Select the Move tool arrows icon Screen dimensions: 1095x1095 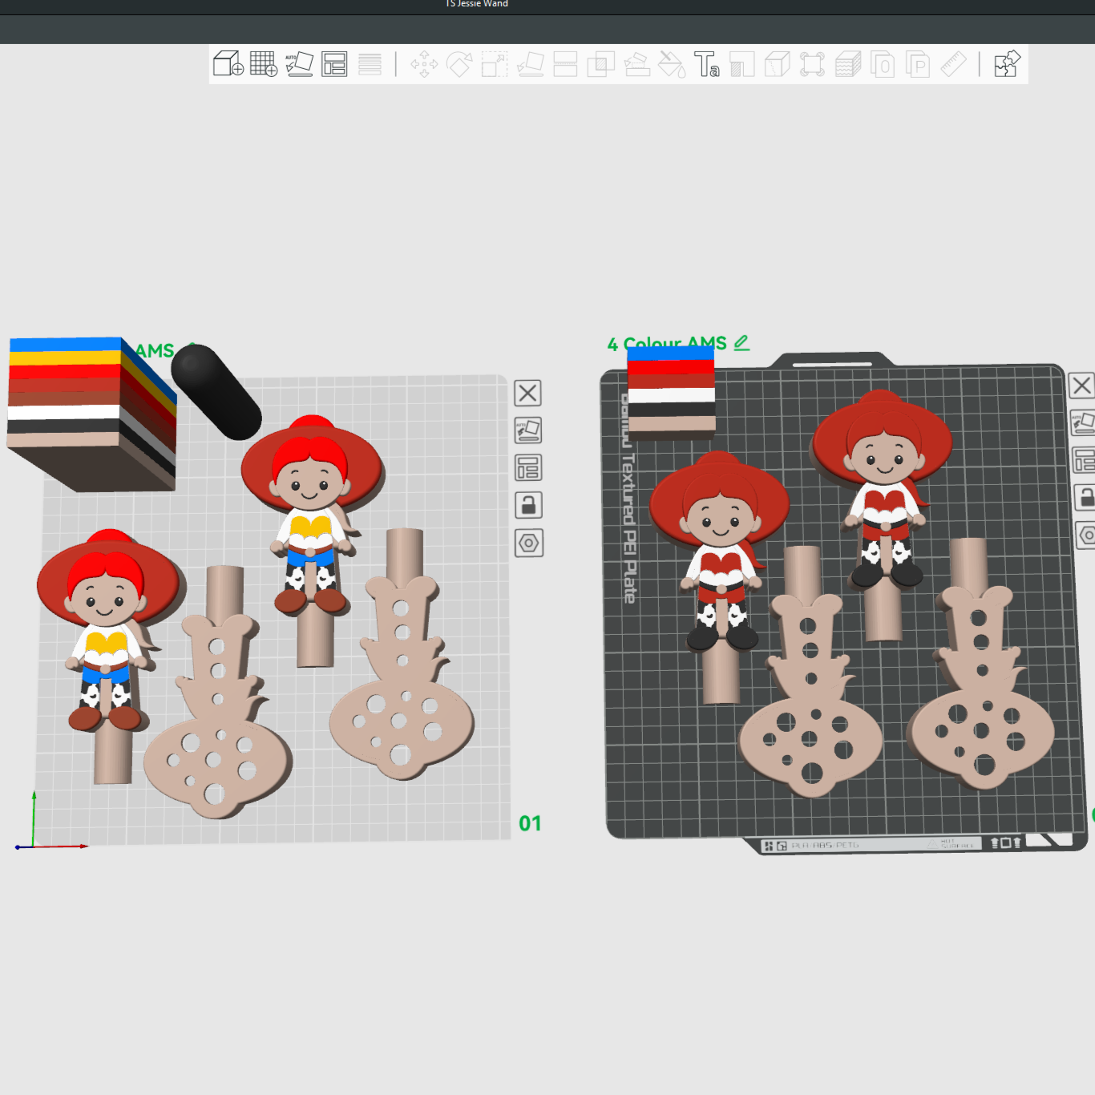(424, 63)
